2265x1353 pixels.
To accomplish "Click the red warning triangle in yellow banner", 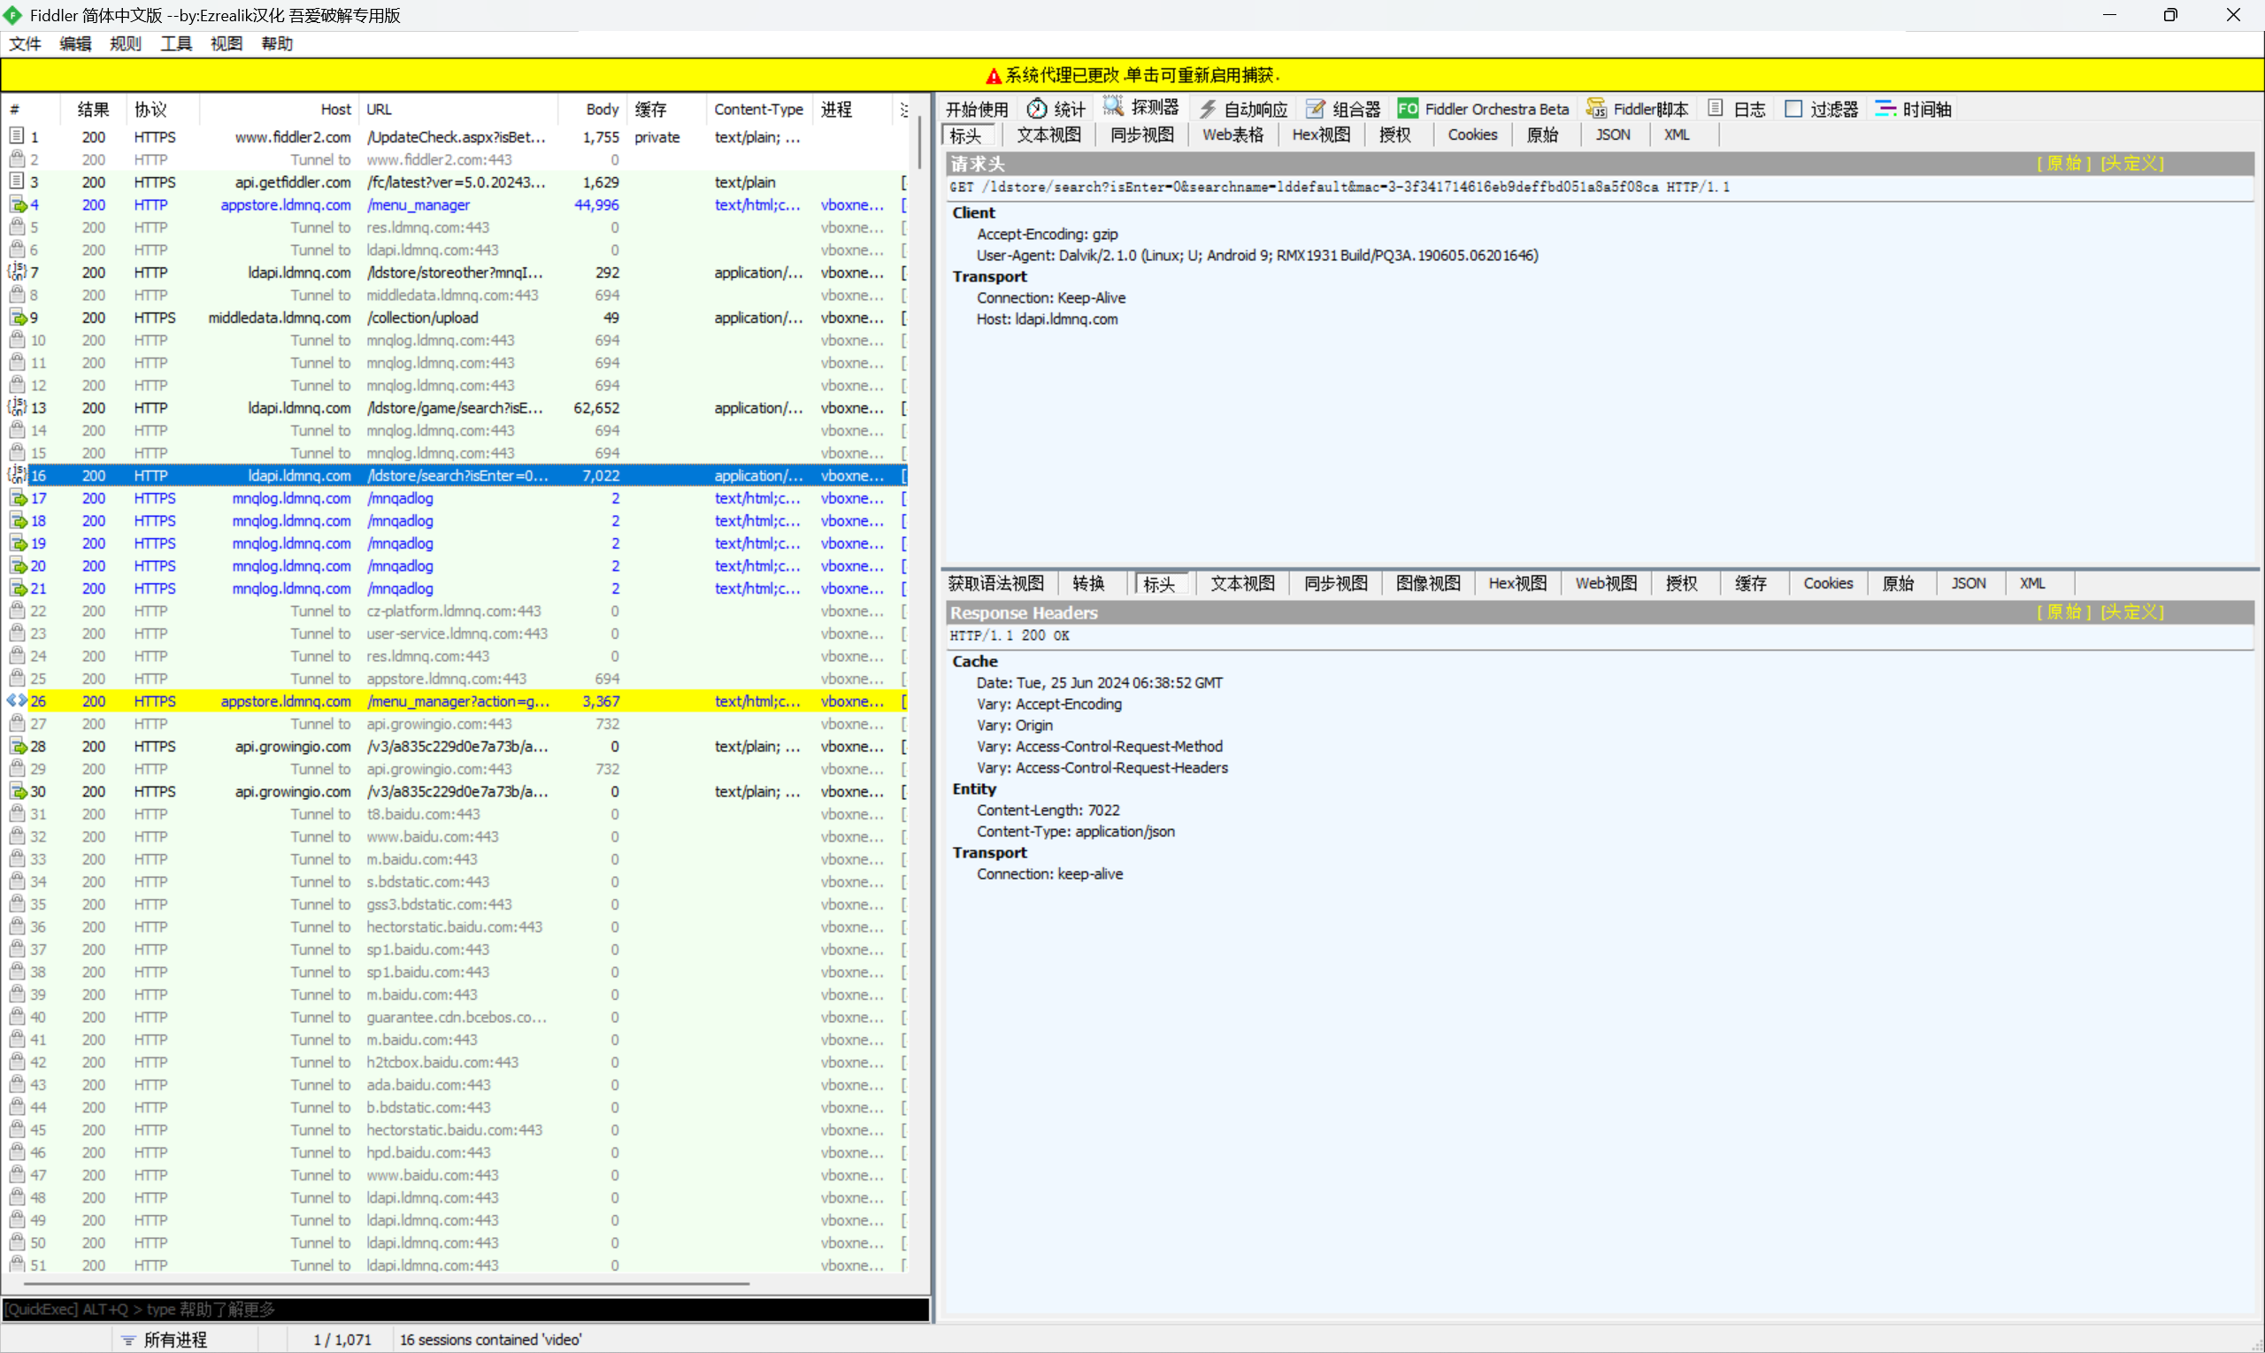I will [994, 76].
